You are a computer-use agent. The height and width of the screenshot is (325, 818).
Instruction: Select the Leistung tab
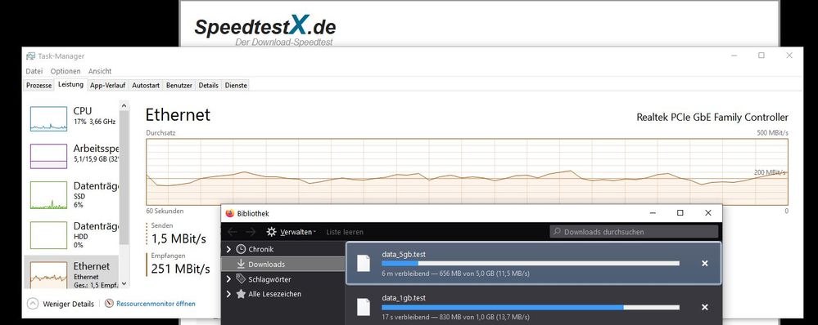point(70,84)
